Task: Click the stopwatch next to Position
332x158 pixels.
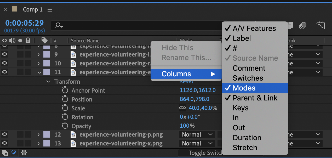Action: 65,99
